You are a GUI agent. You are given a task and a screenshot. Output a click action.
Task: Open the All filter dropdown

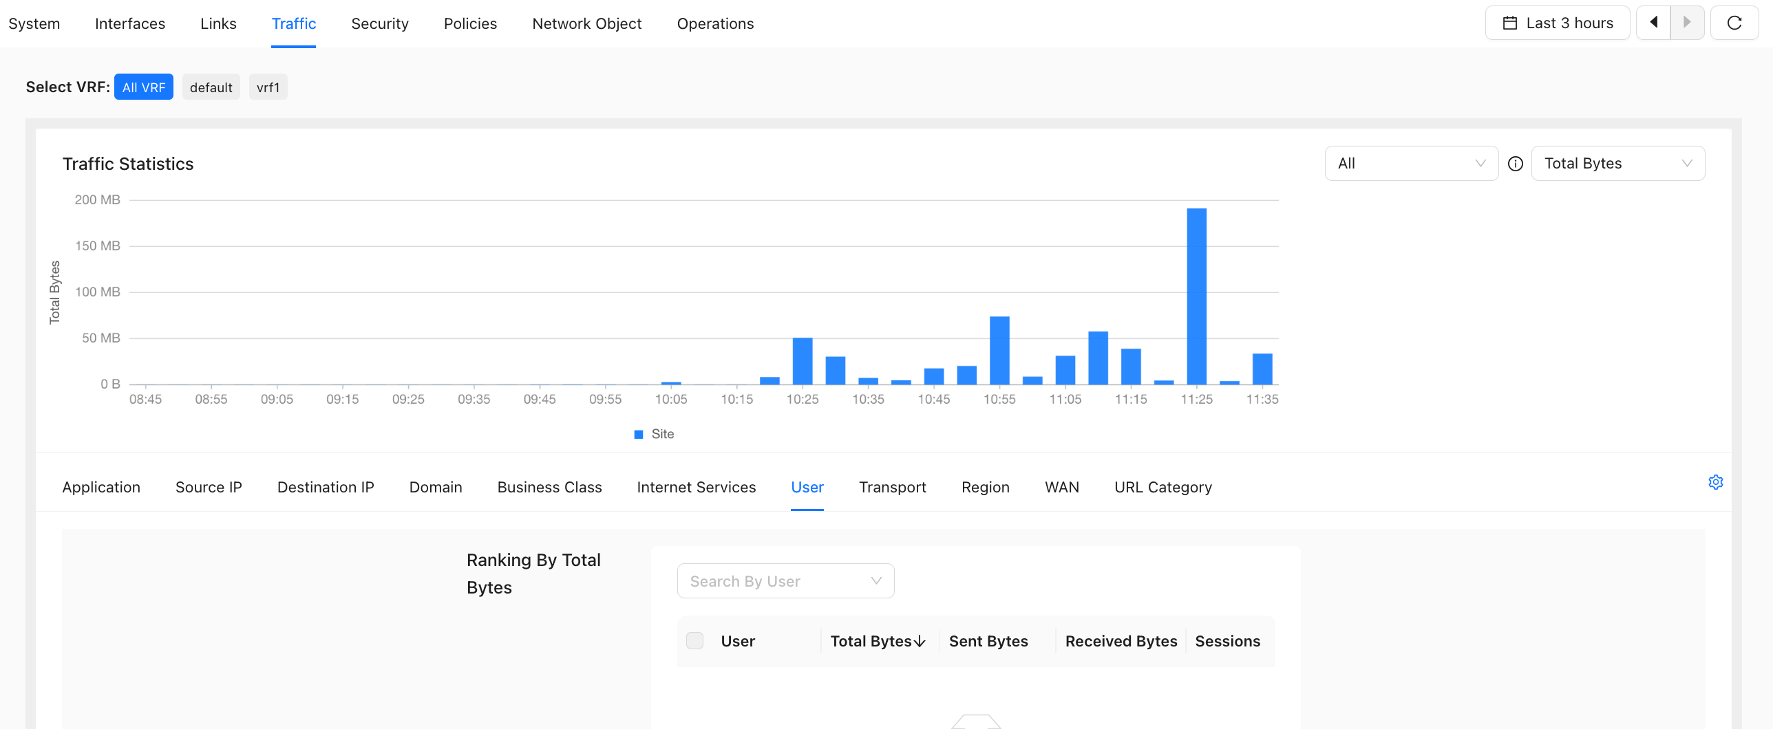point(1412,164)
